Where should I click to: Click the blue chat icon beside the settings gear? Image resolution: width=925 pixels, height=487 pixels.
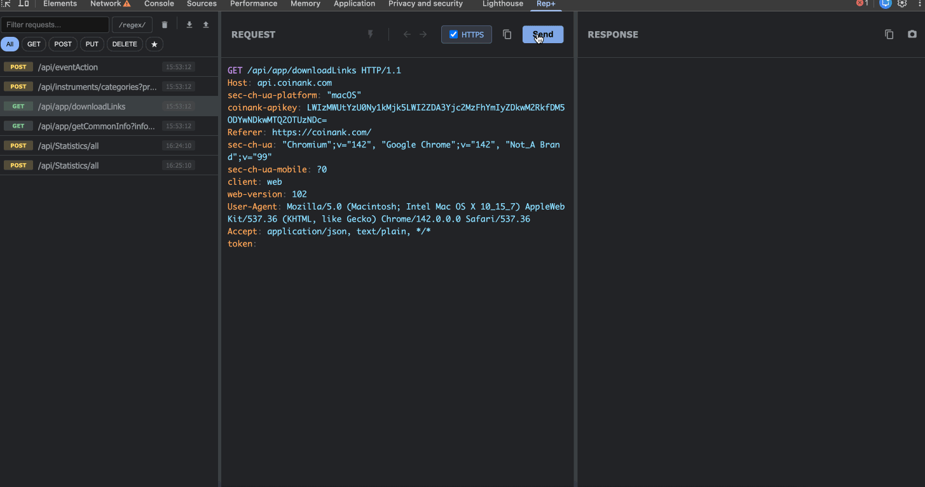(886, 3)
